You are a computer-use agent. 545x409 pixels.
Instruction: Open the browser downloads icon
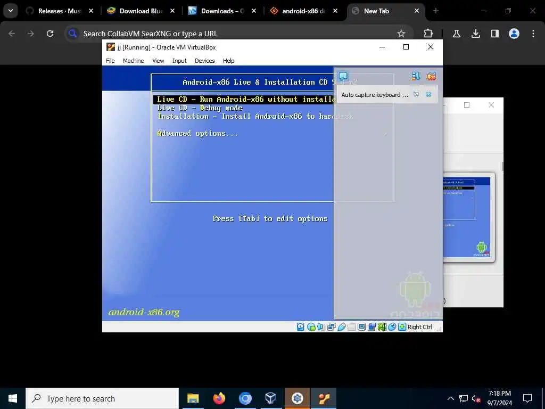475,34
